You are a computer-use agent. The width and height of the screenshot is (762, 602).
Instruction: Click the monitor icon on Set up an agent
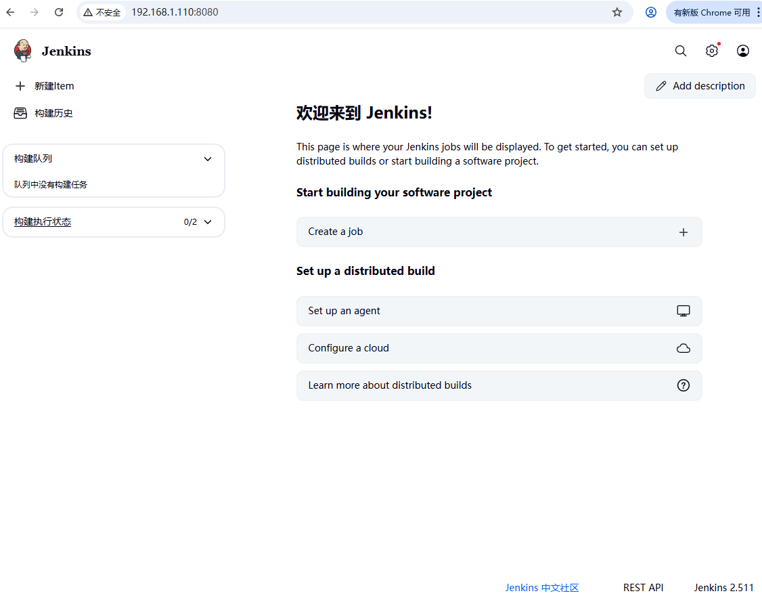[x=683, y=311]
